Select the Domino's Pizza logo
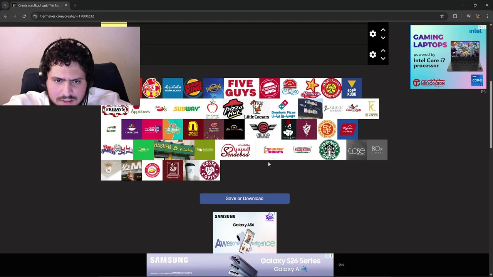The width and height of the screenshot is (493, 277). tap(283, 108)
